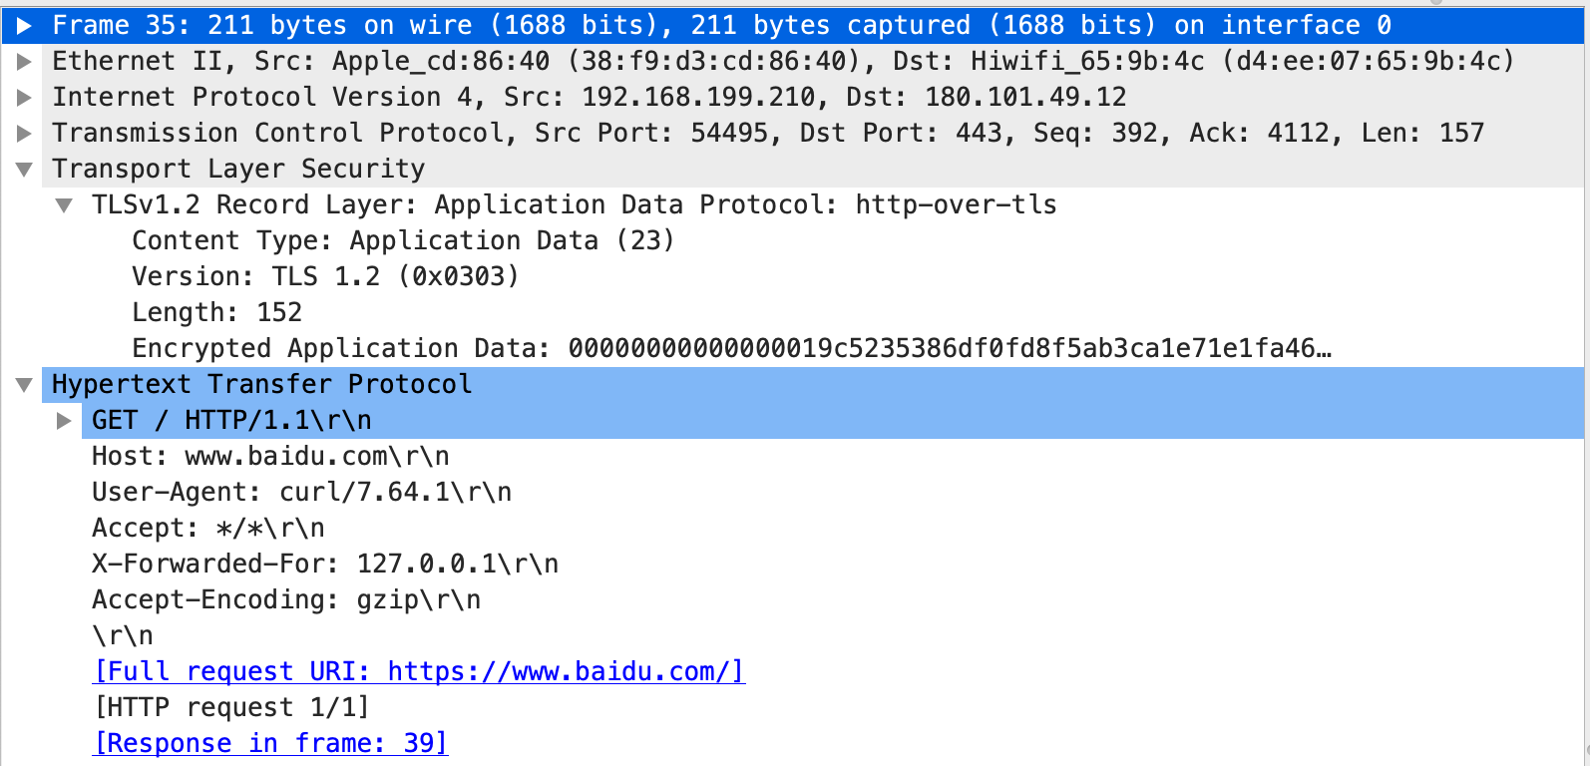The width and height of the screenshot is (1590, 766).
Task: Collapse the TLSv1.2 Record Layer subtree
Action: pyautogui.click(x=65, y=205)
